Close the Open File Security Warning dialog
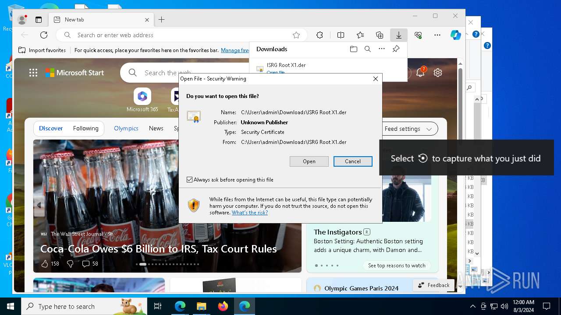This screenshot has height=315, width=561. [375, 79]
